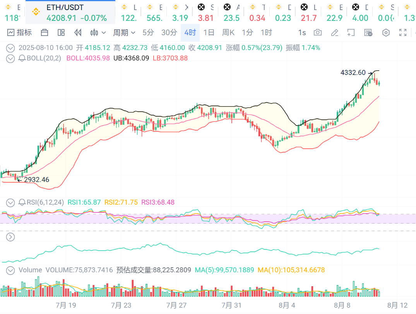Select the ticker showing 565.
Image resolution: width=416 pixels, height=314 pixels.
(x=155, y=13)
